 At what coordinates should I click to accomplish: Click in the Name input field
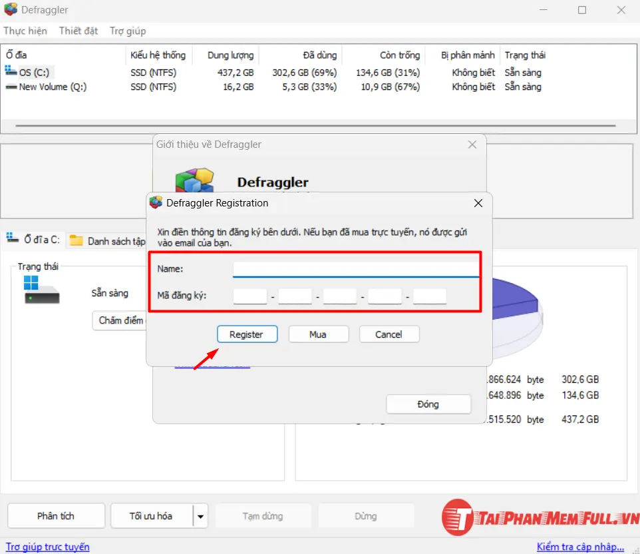(x=355, y=269)
